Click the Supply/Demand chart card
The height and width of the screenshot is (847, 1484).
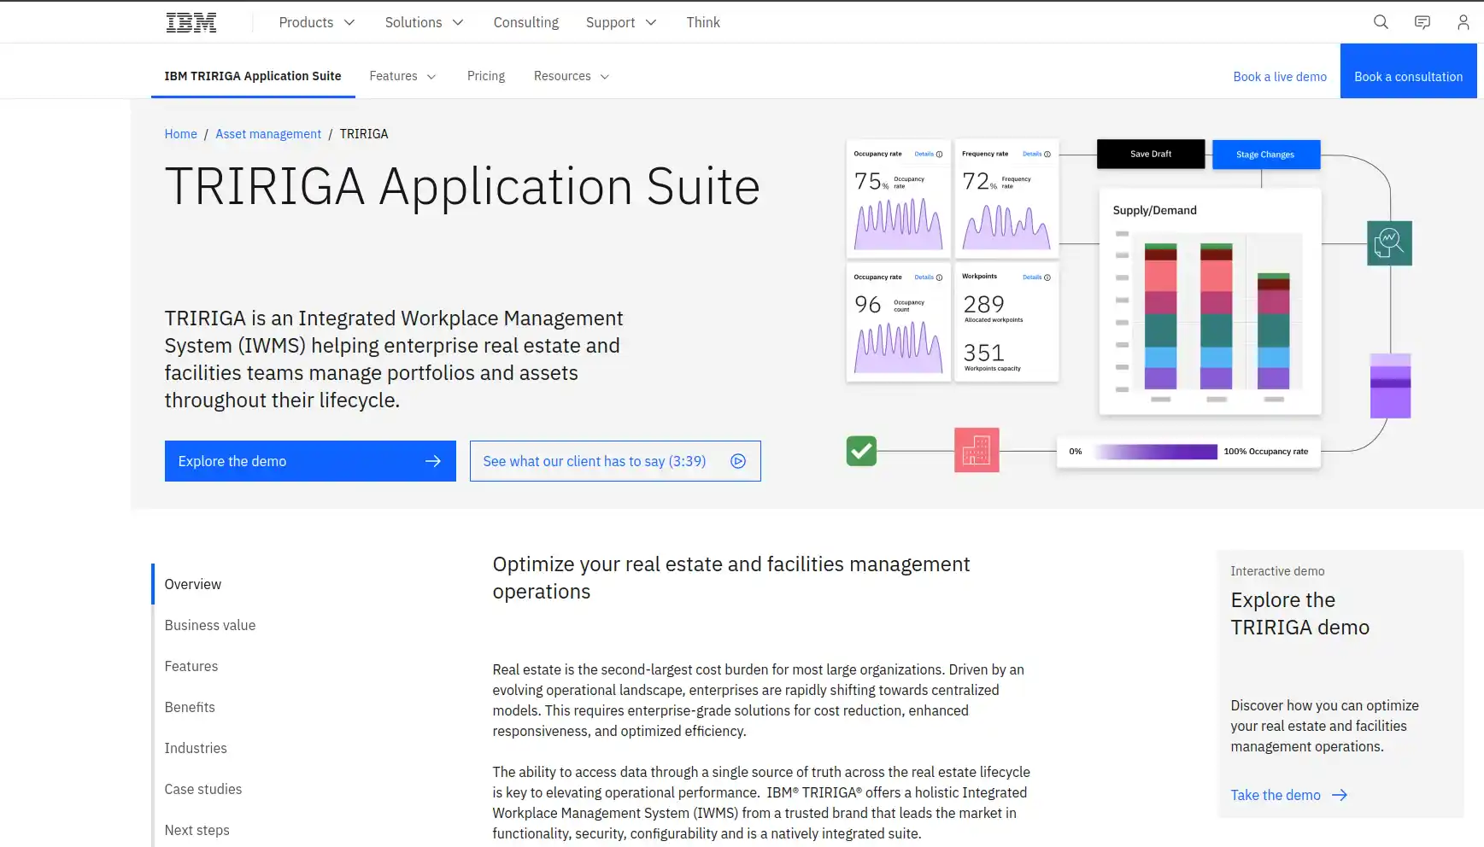click(x=1210, y=302)
